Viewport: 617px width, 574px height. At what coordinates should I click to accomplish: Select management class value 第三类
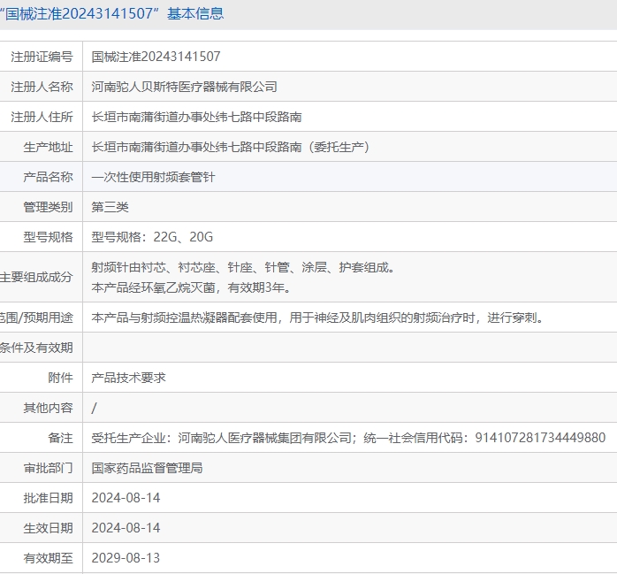pos(110,207)
